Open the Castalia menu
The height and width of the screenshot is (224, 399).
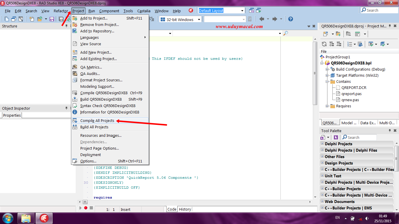[x=144, y=11]
